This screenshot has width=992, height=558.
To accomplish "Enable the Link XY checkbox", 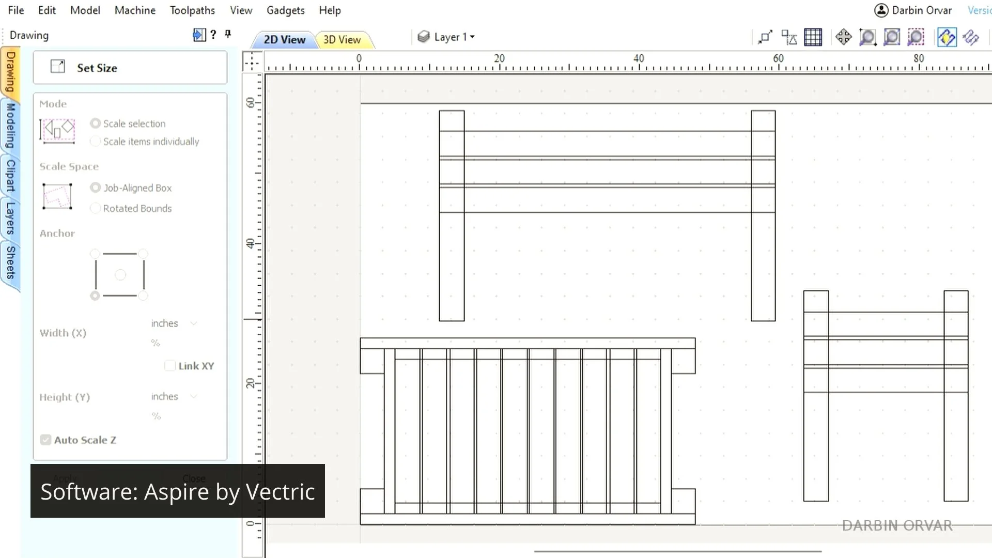I will (x=170, y=366).
